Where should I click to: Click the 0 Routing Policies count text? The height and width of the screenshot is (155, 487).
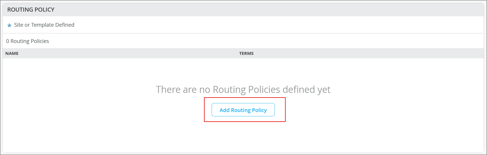pos(27,41)
